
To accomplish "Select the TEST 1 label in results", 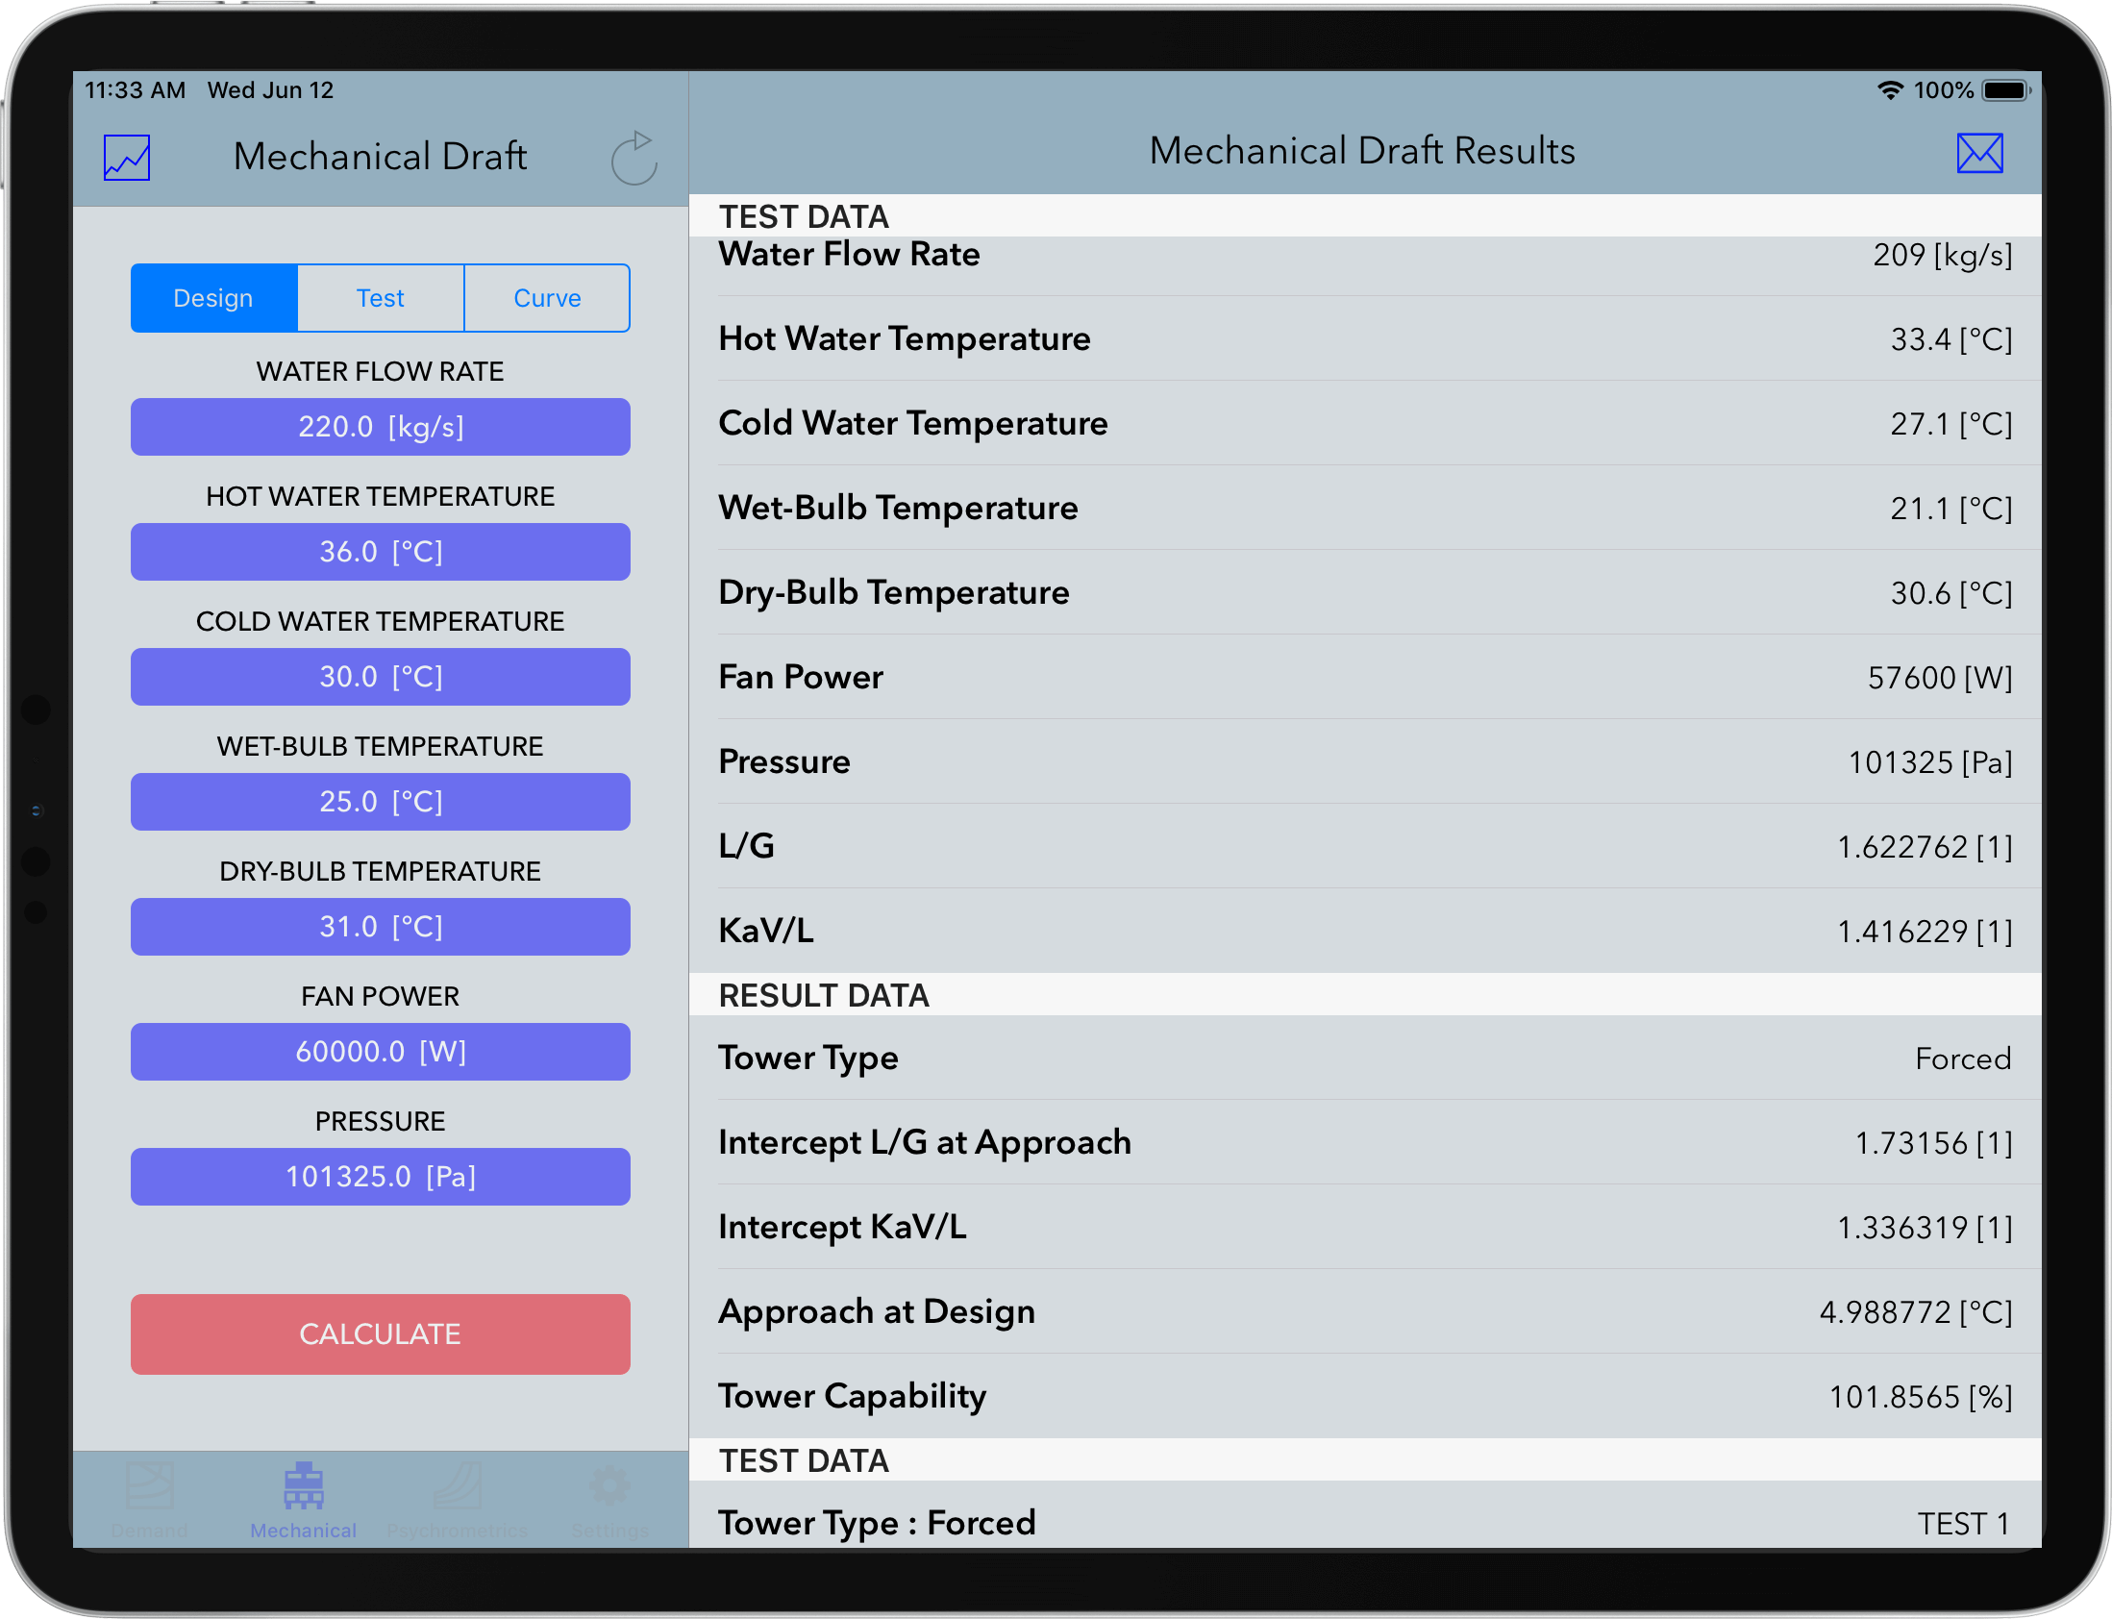I will (x=1964, y=1523).
